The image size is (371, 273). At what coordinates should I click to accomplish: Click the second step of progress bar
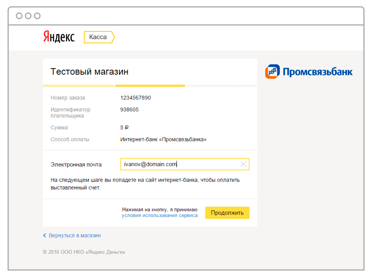[150, 86]
